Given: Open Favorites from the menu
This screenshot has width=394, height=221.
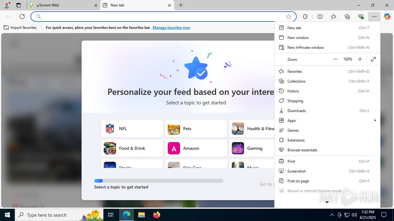Looking at the screenshot, I should pyautogui.click(x=327, y=71).
